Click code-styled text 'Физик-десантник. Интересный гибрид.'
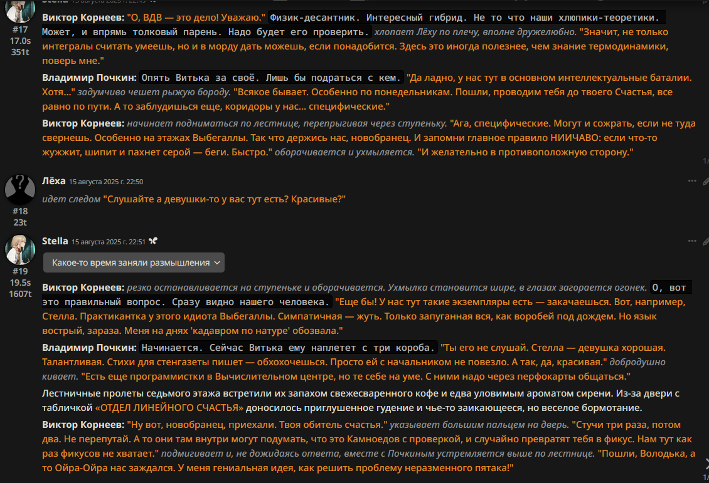Viewport: 709px width, 483px height. pos(369,18)
